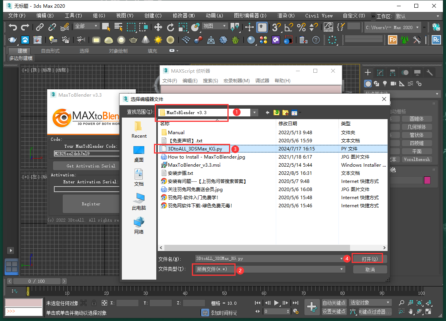This screenshot has width=446, height=321.
Task: Expand the File name dropdown arrow
Action: click(x=341, y=259)
